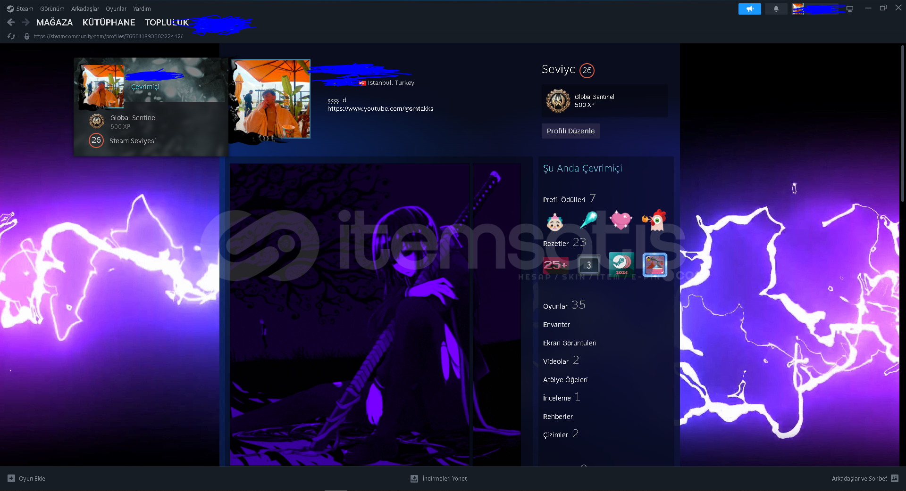Open the purple anime artwork showcase image
This screenshot has height=491, width=906.
[x=350, y=314]
